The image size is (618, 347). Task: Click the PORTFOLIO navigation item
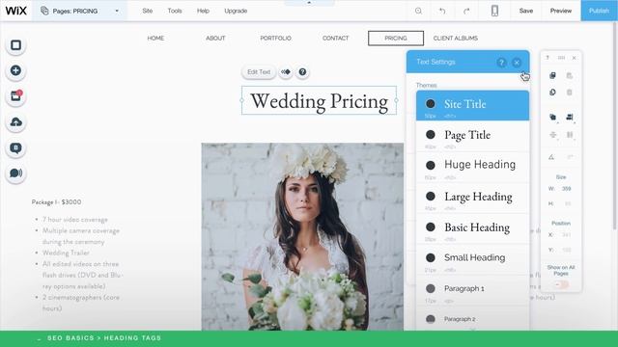275,39
